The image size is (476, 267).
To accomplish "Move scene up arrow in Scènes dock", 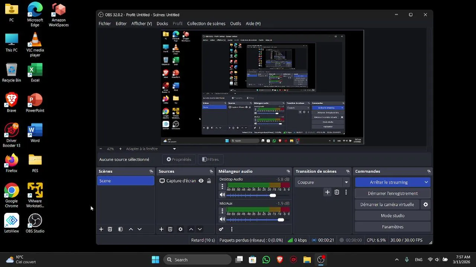I will coord(131,229).
